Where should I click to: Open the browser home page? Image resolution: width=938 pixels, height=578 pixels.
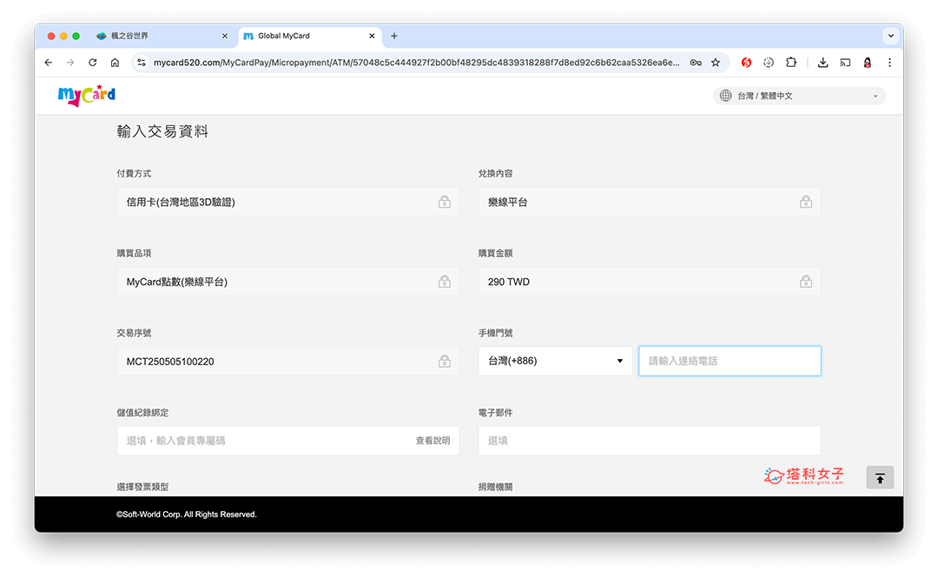click(x=115, y=63)
